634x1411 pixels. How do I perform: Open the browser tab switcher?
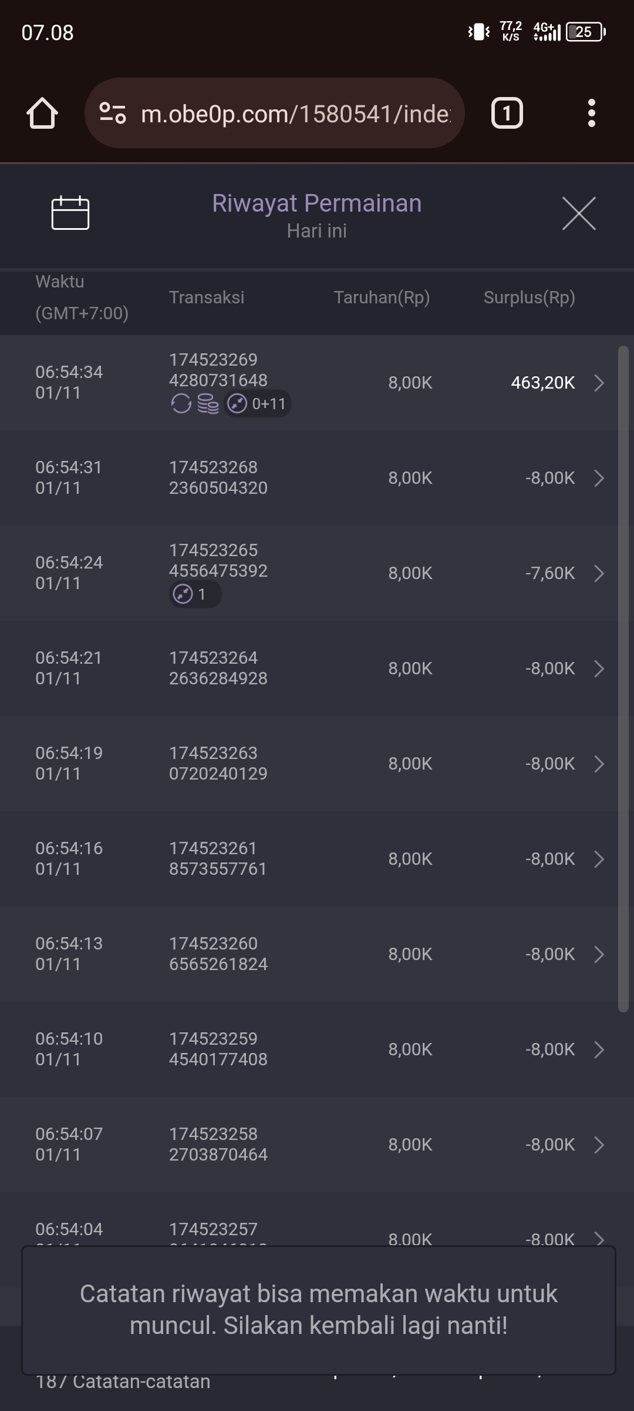[x=507, y=113]
